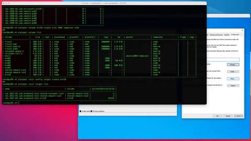The image size is (251, 141).
Task: Click 'shared-vmware-lun2' in volume list table
Action: [15, 72]
